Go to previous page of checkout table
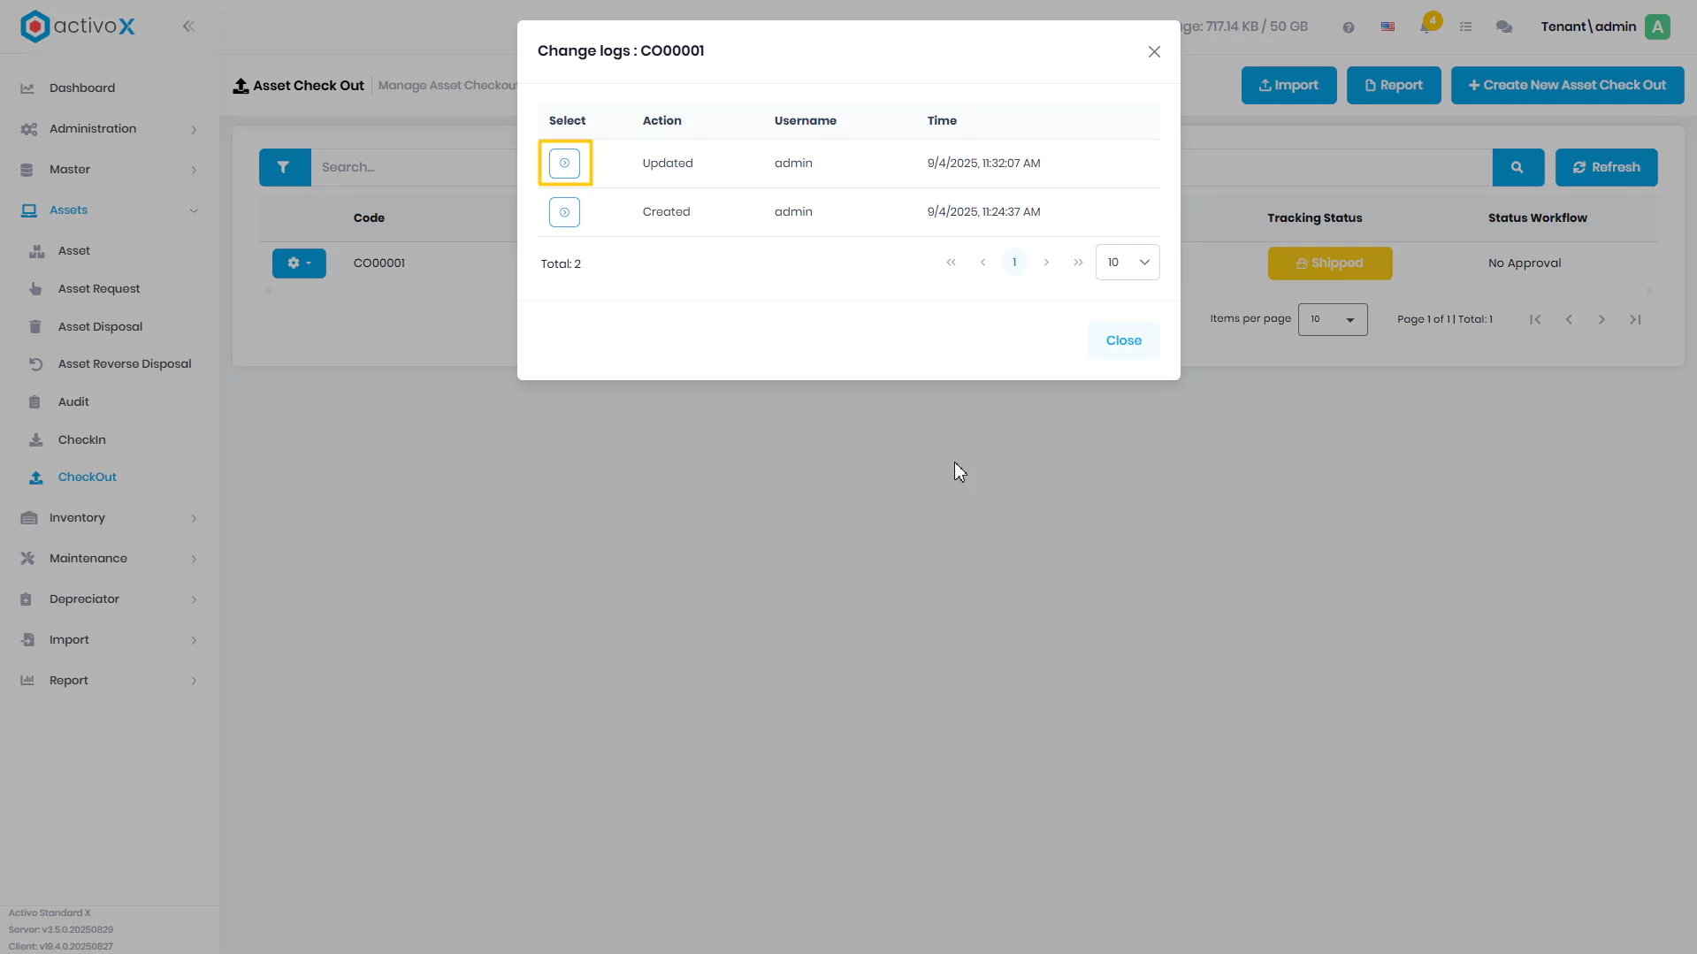This screenshot has width=1697, height=954. click(x=1569, y=320)
